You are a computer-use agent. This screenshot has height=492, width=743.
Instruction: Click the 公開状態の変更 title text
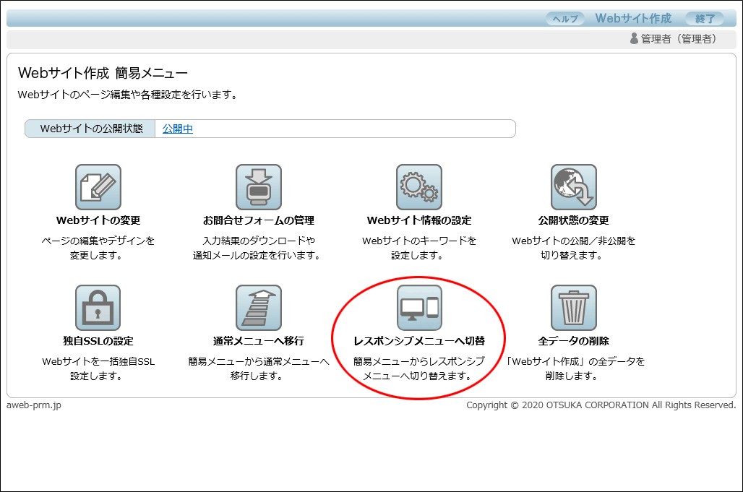(574, 220)
